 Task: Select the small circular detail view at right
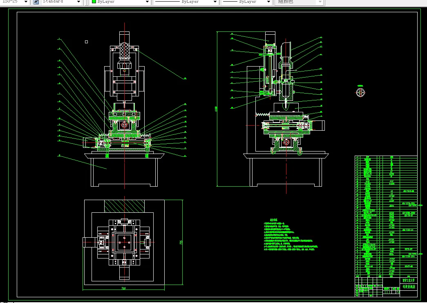pos(360,92)
